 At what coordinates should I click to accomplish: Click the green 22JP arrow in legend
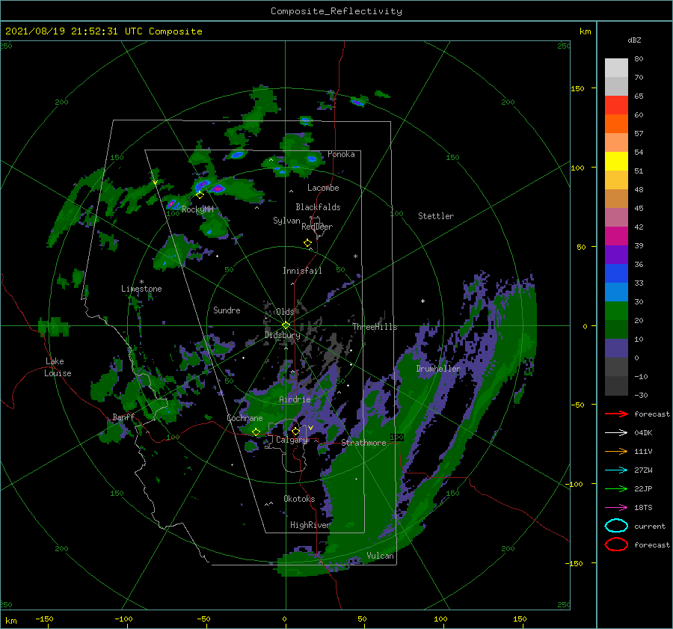616,488
